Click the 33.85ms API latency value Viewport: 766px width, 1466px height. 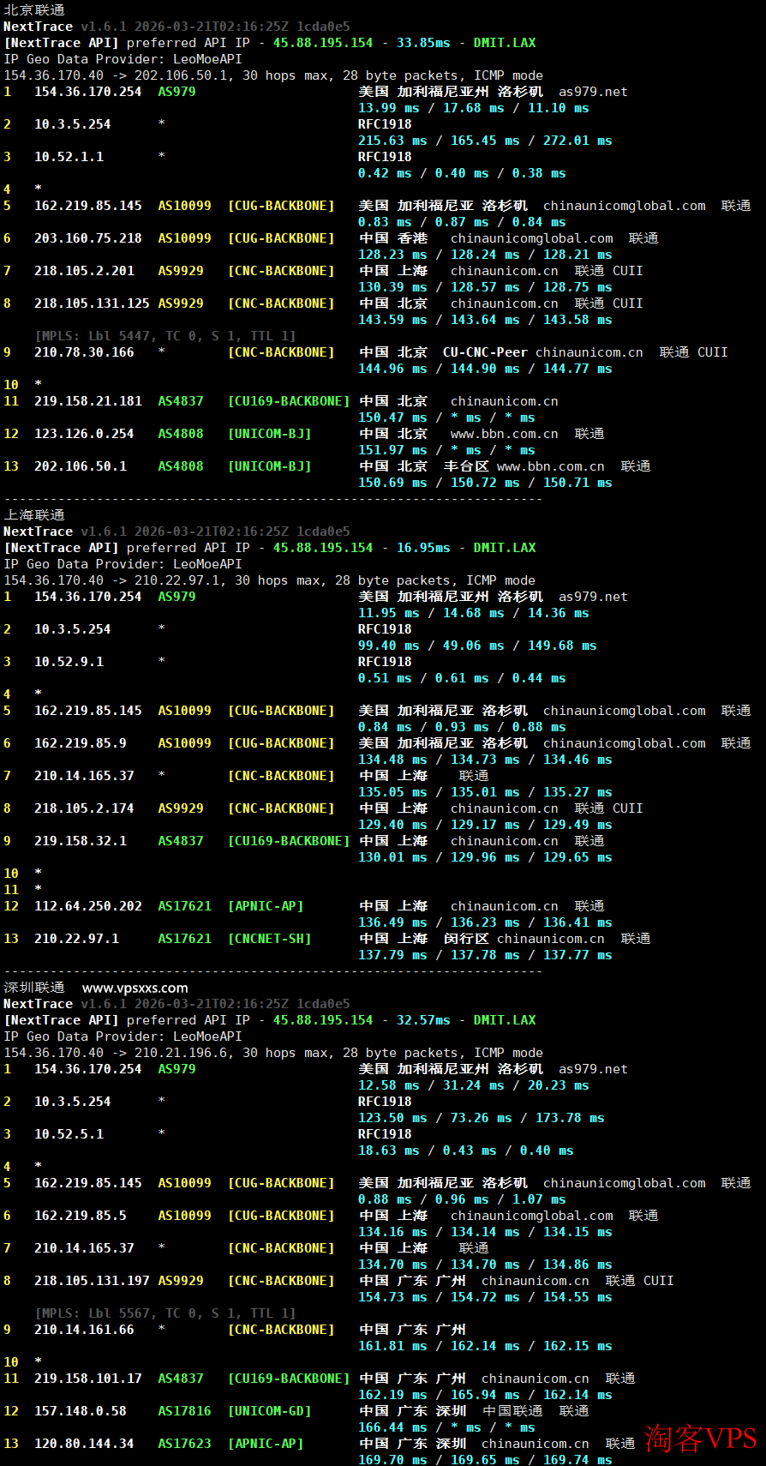click(x=423, y=43)
